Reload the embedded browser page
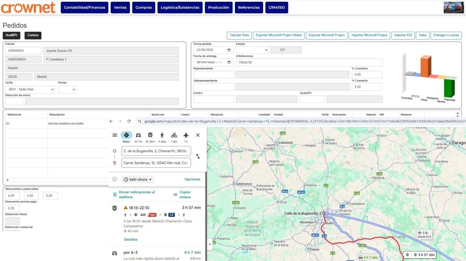This screenshot has height=261, width=466. (x=129, y=121)
